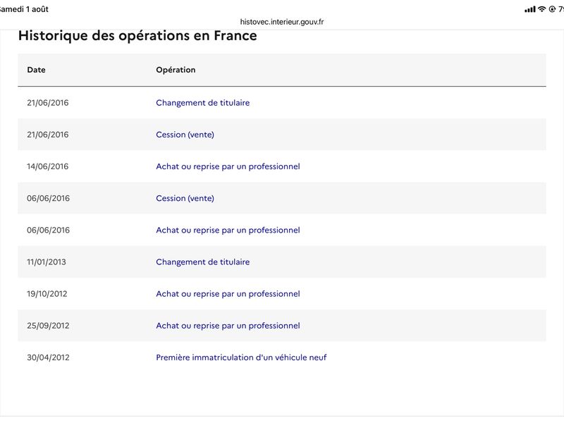Tap the Wi-Fi status icon
The image size is (564, 423).
541,9
